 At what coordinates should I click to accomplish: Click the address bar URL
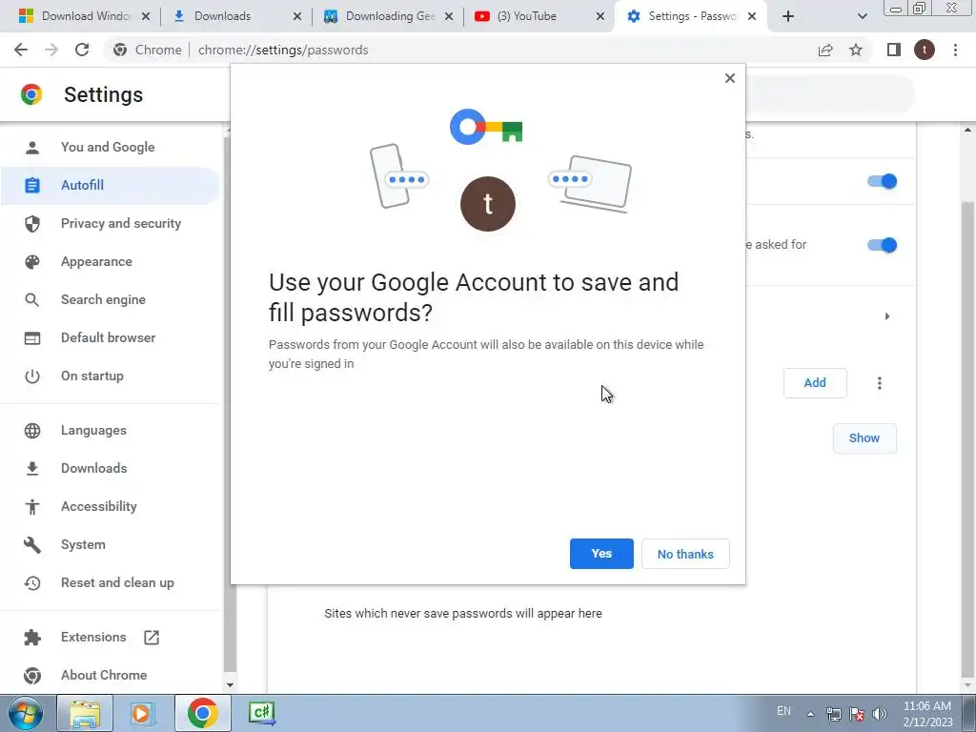click(x=283, y=50)
